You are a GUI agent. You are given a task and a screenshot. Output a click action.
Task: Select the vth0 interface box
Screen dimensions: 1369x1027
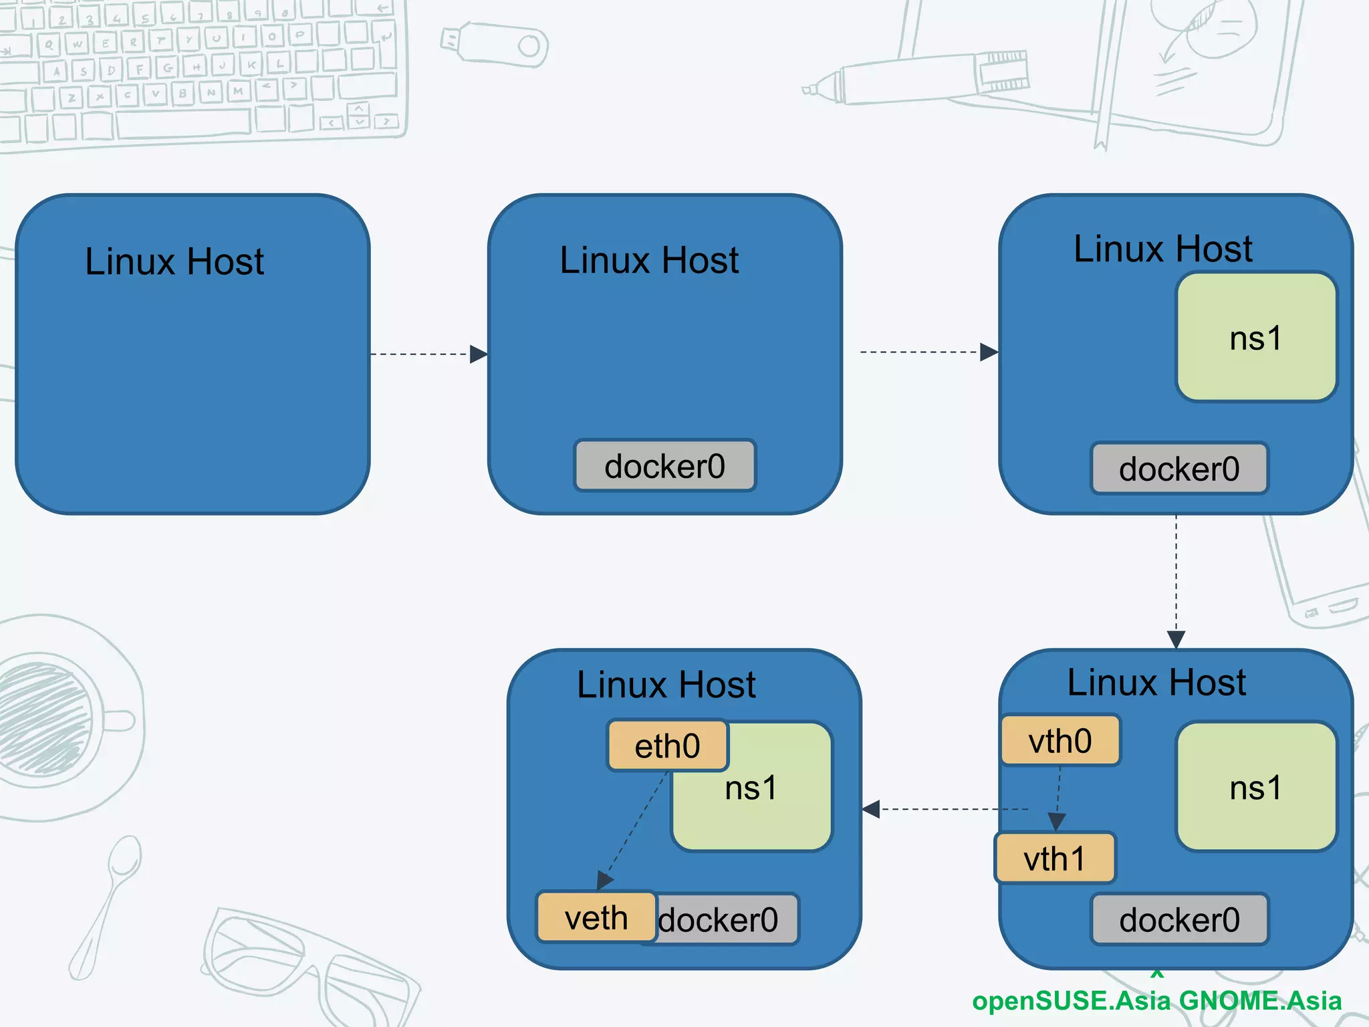point(1061,740)
